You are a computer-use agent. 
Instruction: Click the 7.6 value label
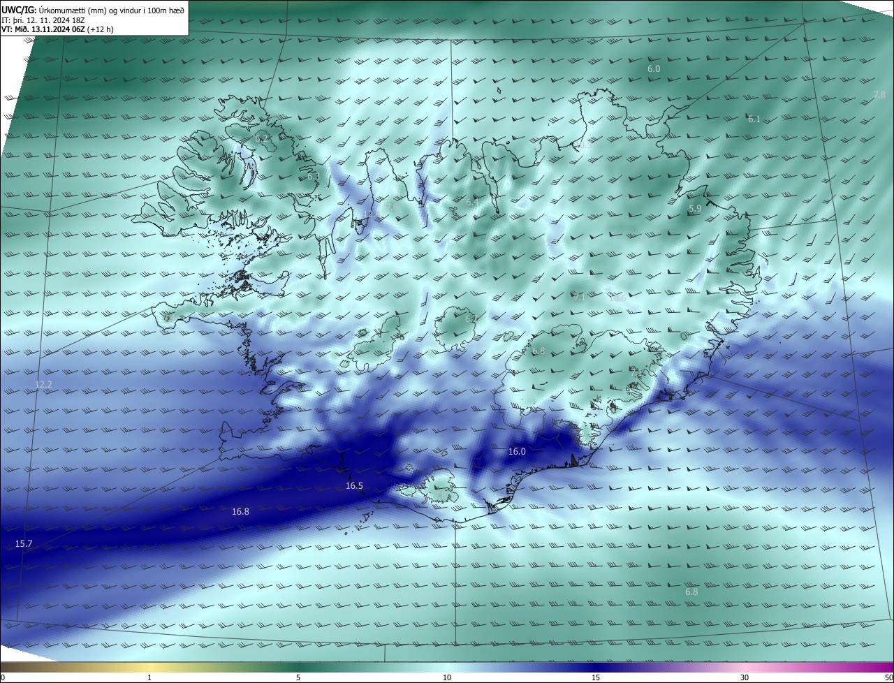[x=393, y=207]
